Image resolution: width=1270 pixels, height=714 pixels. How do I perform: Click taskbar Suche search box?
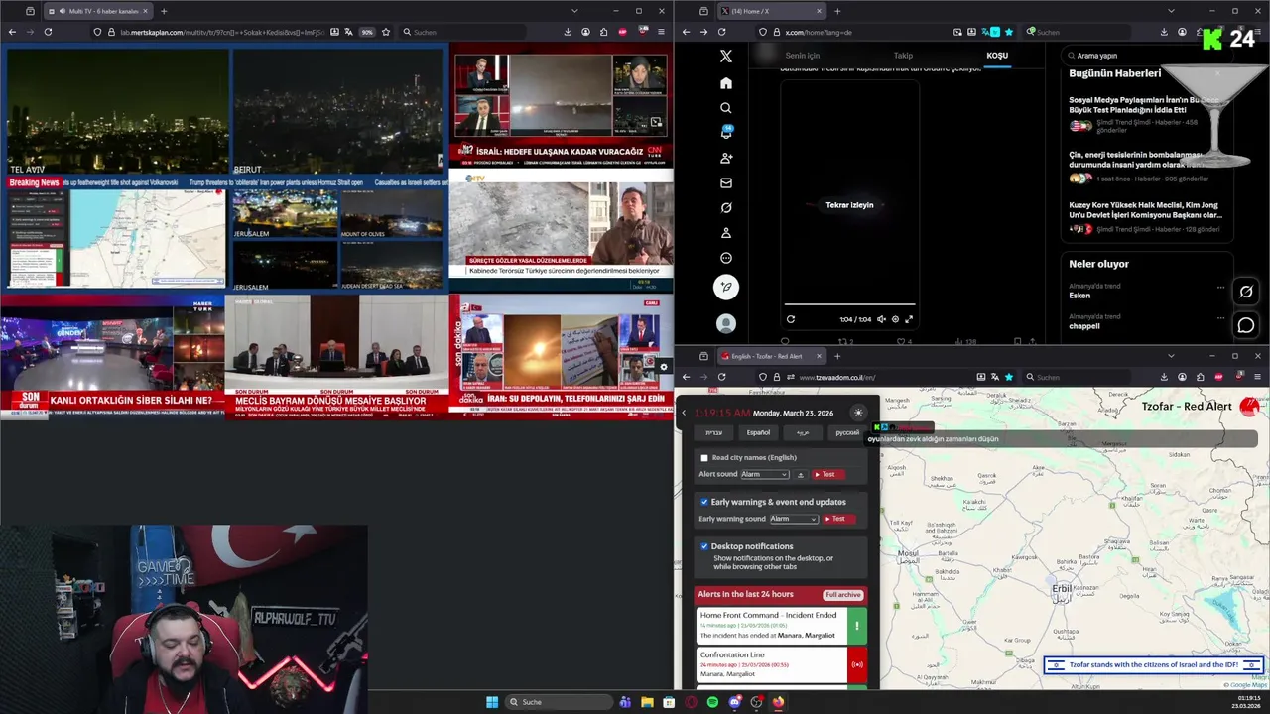point(559,702)
